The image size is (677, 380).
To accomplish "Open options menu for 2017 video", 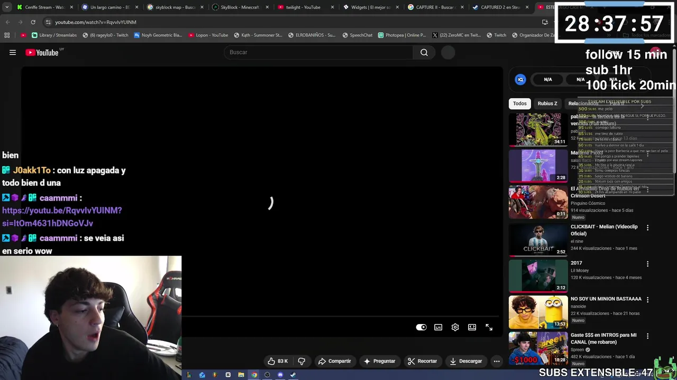I will [x=647, y=263].
